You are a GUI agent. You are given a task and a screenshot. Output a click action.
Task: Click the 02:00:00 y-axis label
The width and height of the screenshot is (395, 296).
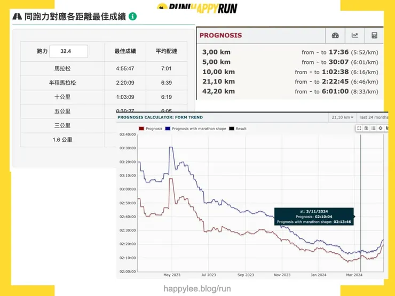[128, 271]
